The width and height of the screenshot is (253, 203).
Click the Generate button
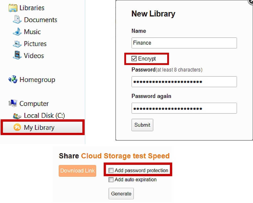coord(121,194)
